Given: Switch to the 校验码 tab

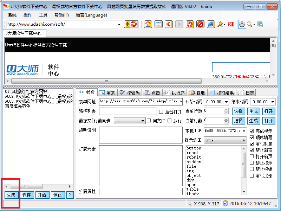Looking at the screenshot, I should click(x=130, y=93).
